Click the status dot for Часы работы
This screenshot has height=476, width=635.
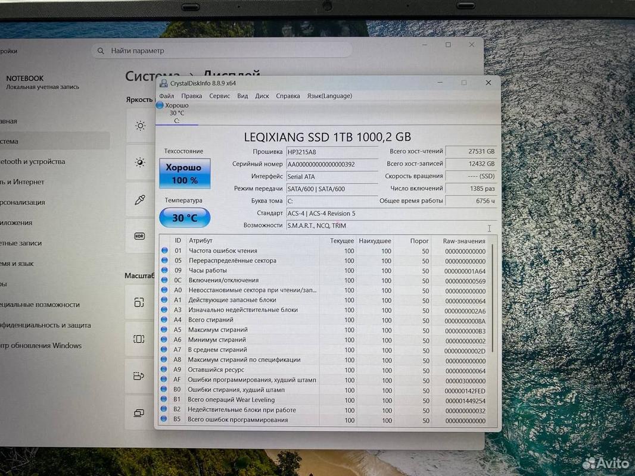(164, 270)
